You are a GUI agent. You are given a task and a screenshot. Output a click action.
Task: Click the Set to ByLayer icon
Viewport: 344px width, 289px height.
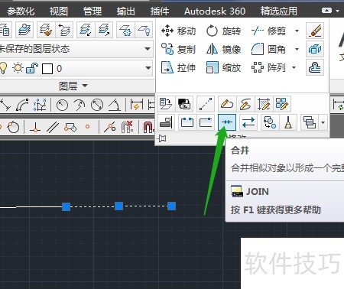[166, 104]
